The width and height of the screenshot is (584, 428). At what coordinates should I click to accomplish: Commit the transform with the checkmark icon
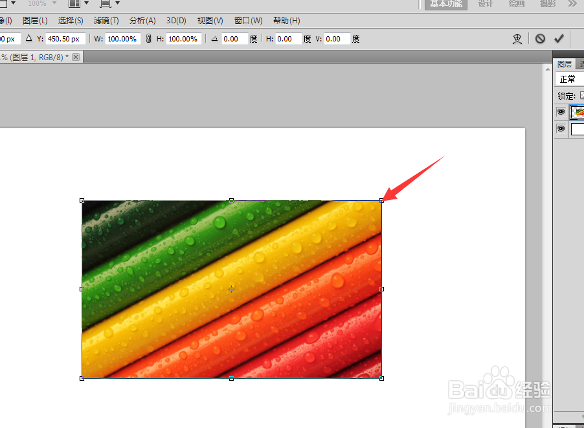(559, 39)
